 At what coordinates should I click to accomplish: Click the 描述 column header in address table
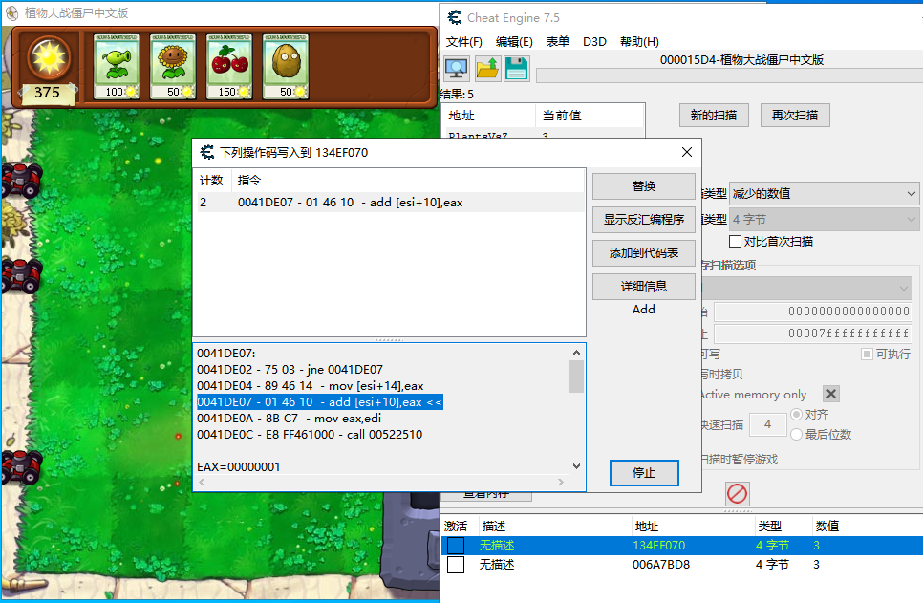554,526
